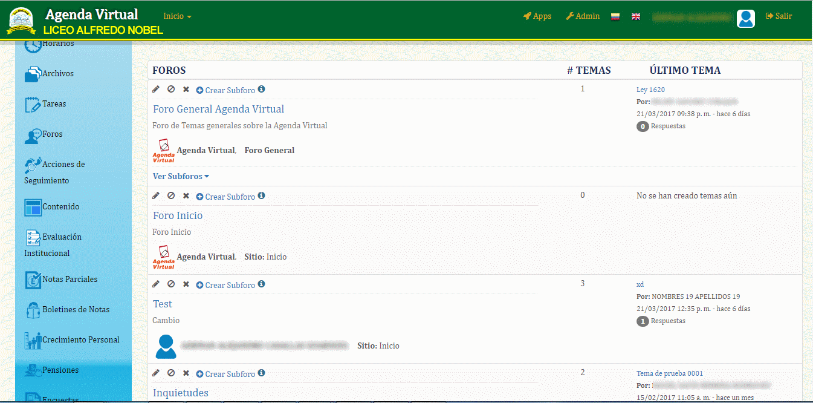Open Evaluación Institucional checklist icon
Image resolution: width=813 pixels, height=403 pixels.
click(x=33, y=237)
